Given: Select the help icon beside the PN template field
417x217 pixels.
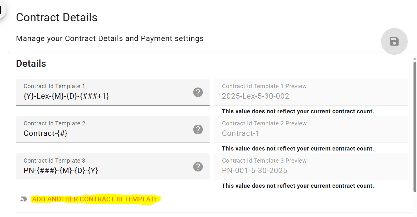Looking at the screenshot, I should pyautogui.click(x=198, y=166).
